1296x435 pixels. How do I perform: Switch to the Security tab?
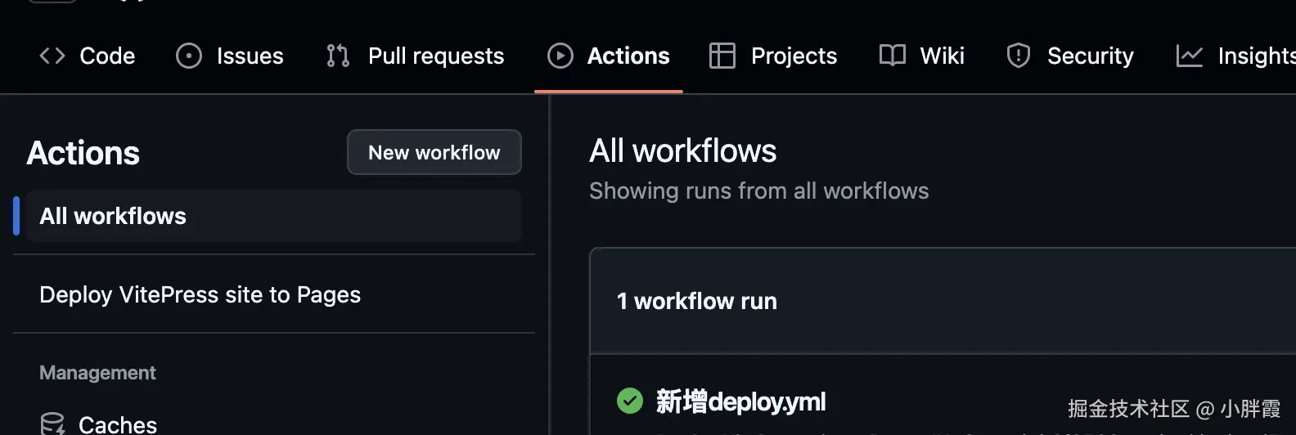click(1070, 56)
